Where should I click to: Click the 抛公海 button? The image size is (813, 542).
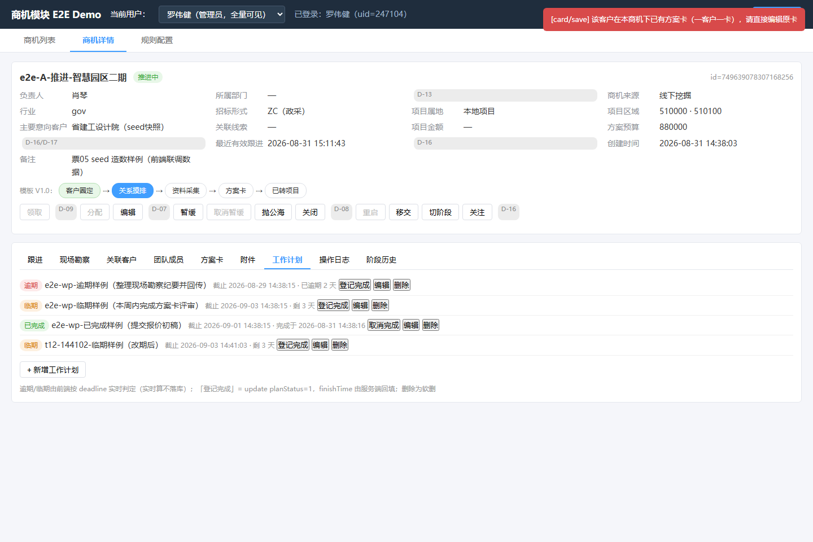tap(273, 212)
